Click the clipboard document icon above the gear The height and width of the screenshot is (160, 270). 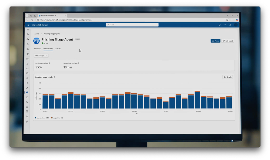pyautogui.click(x=27, y=111)
